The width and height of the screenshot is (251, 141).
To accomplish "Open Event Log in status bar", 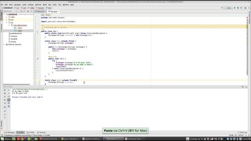I will click(x=242, y=132).
